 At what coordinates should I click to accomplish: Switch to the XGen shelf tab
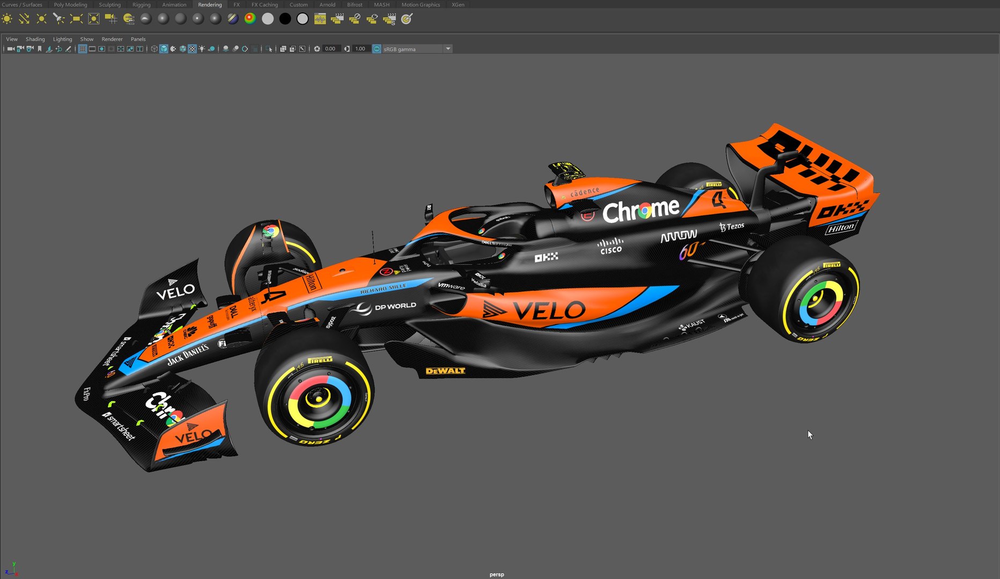click(x=458, y=4)
